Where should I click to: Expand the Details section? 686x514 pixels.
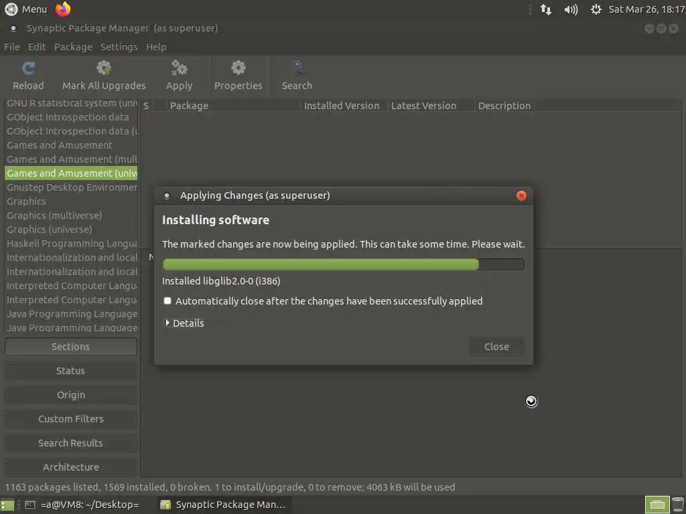(185, 323)
